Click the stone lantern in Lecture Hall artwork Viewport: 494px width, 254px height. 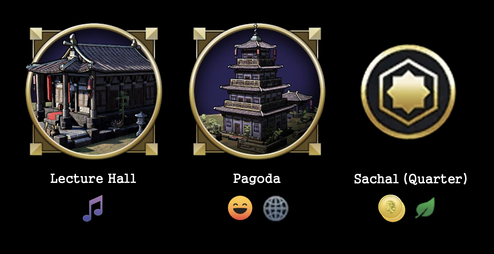coord(141,123)
